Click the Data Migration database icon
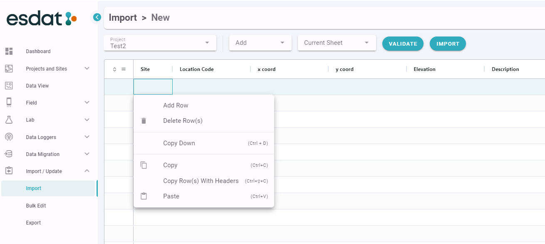The width and height of the screenshot is (545, 244). [9, 154]
